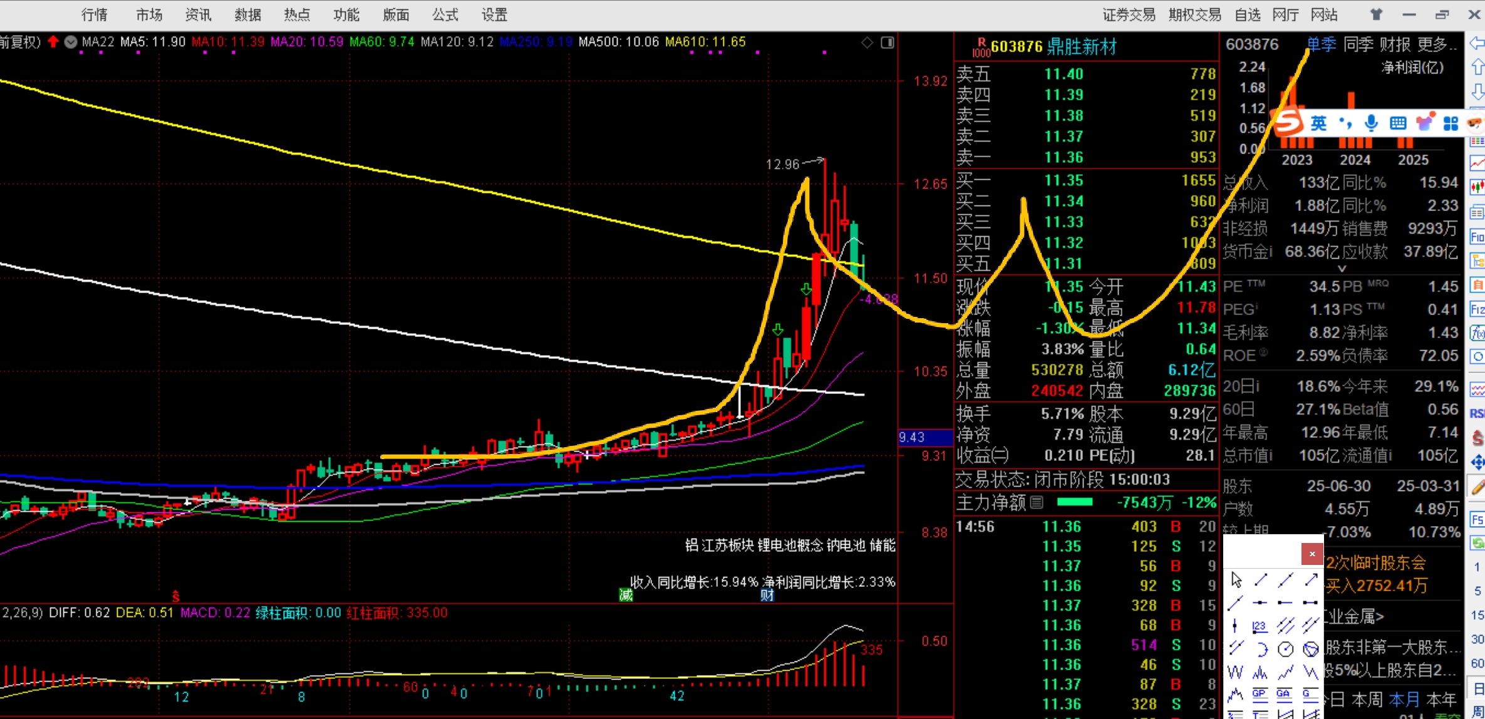Toggle the chart panel layout icon

click(x=887, y=43)
